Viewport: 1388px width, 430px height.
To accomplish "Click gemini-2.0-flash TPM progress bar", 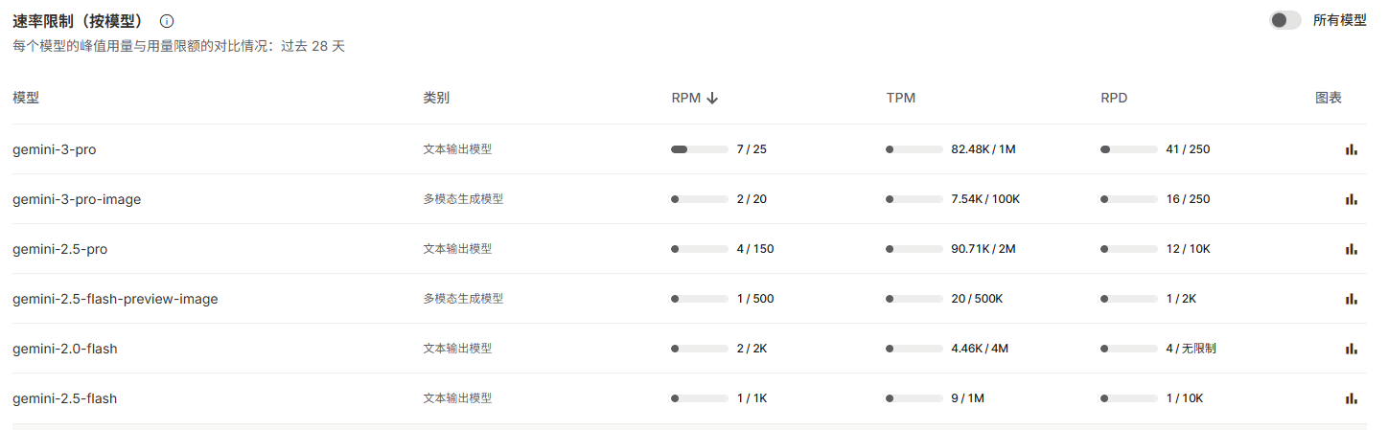I will (914, 349).
